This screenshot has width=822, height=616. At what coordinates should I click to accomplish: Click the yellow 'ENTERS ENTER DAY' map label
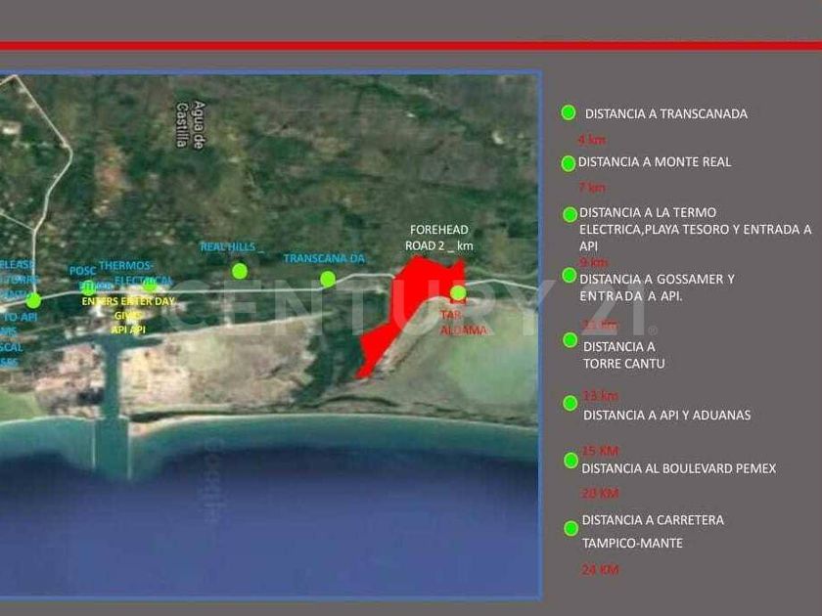pos(128,302)
